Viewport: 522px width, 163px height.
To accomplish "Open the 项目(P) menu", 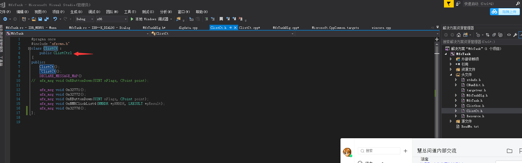I will (58, 12).
